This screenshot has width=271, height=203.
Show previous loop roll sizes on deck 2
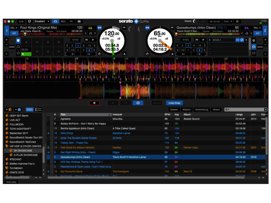pos(178,50)
